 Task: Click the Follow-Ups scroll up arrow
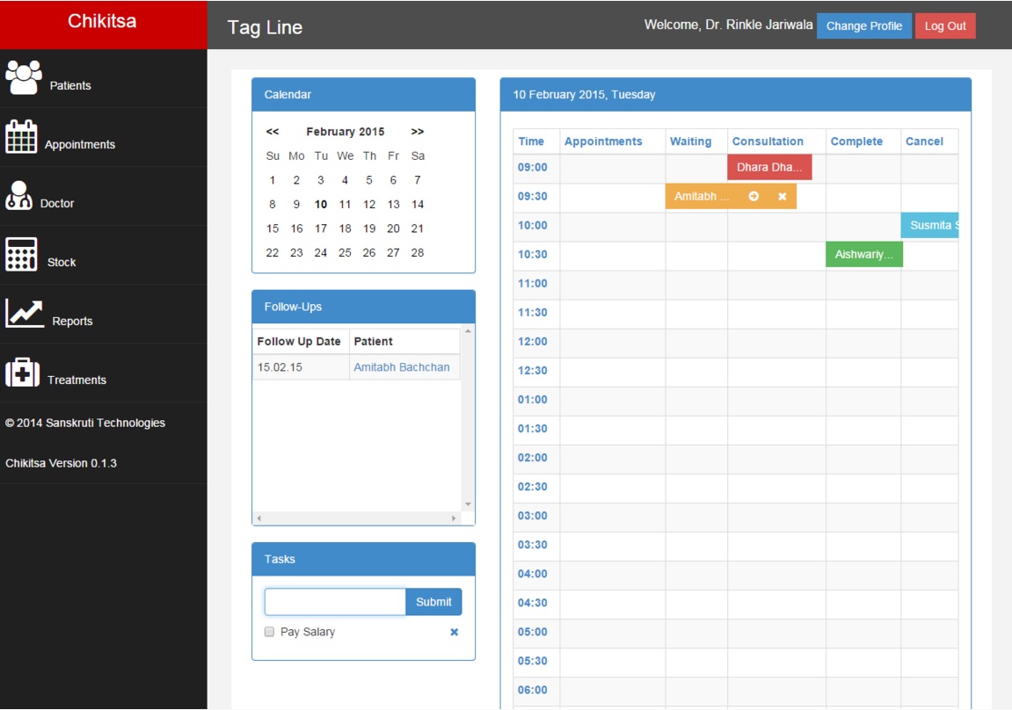pyautogui.click(x=468, y=330)
